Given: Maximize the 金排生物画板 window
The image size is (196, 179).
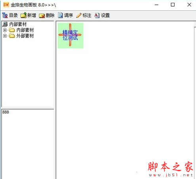Looking at the screenshot, I should (x=173, y=5).
